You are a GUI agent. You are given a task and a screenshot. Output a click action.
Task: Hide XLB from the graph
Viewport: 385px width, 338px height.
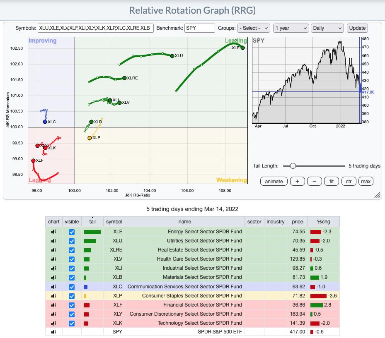point(72,277)
